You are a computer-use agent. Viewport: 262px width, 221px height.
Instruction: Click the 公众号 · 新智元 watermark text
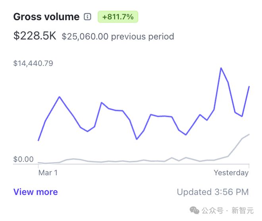point(227,210)
